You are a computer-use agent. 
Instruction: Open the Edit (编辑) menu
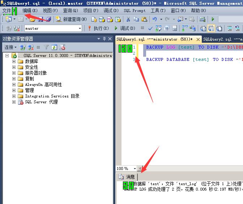tap(30, 11)
